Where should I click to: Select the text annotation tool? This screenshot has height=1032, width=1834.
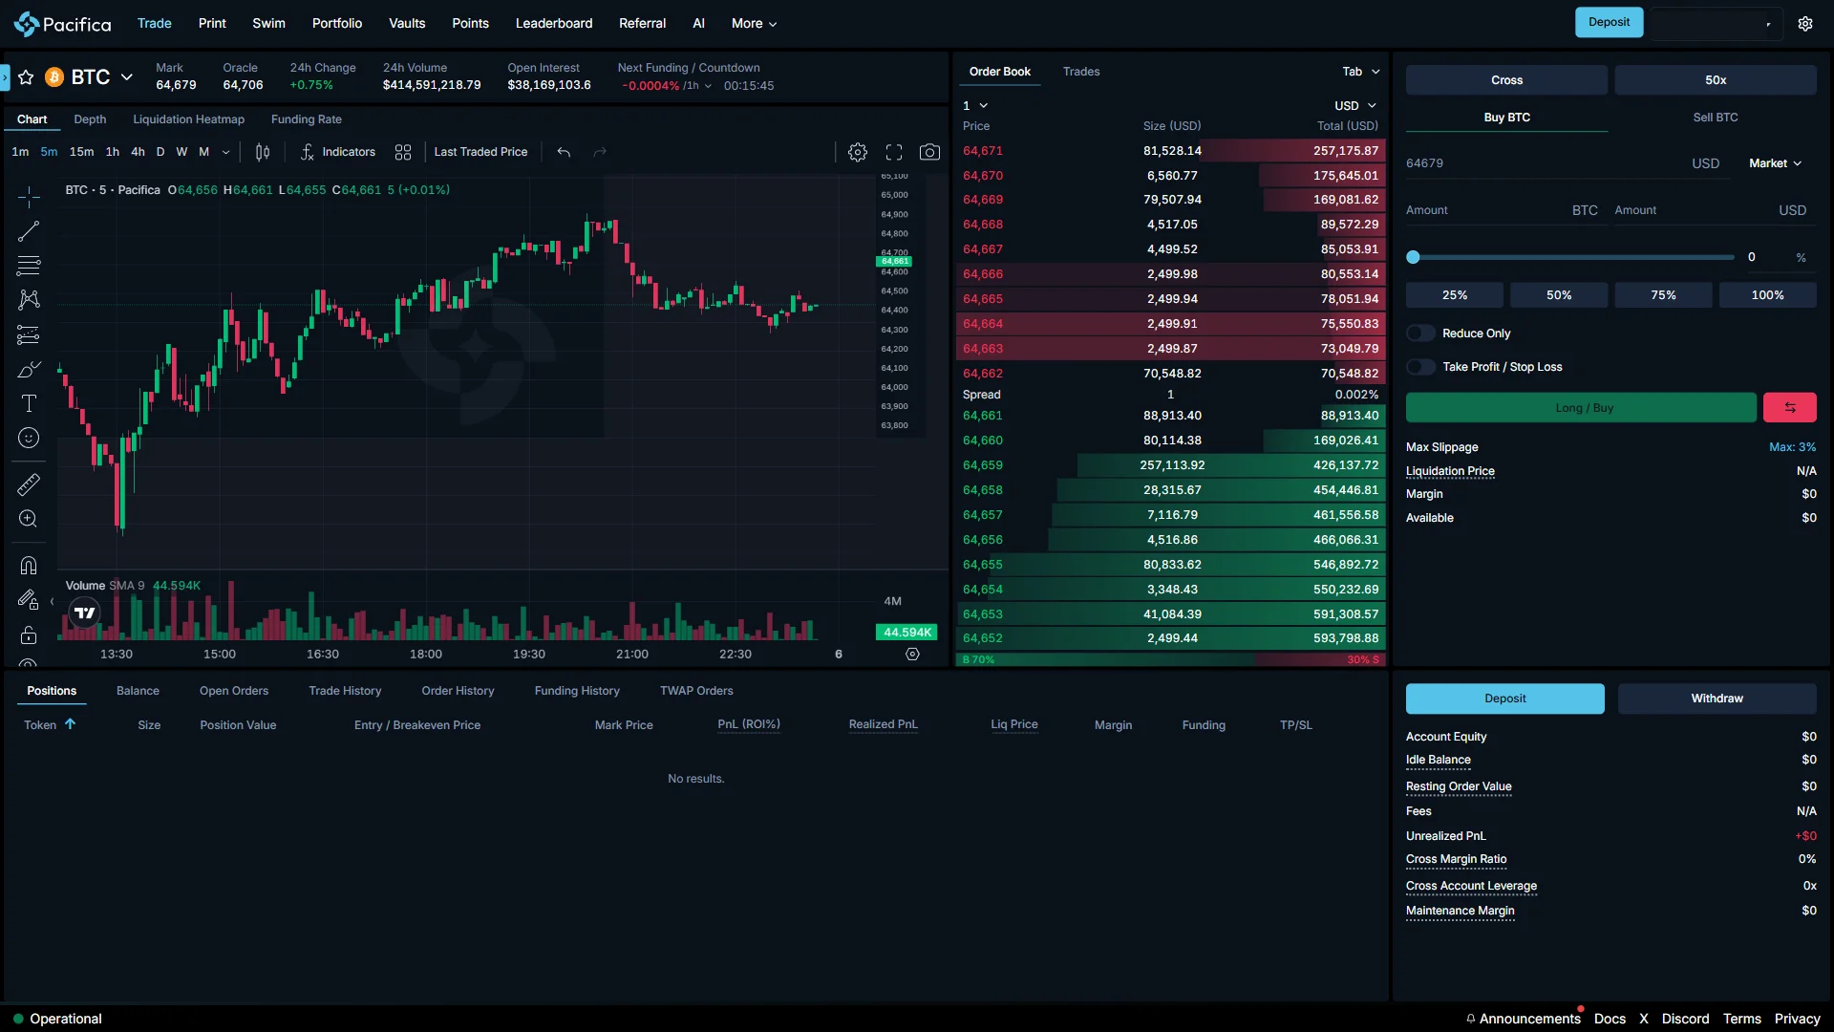click(x=29, y=403)
